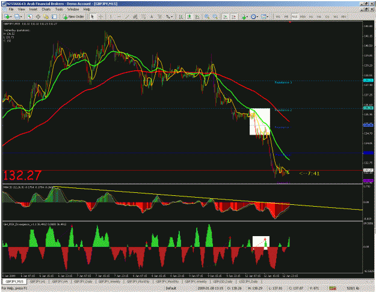The width and height of the screenshot is (376, 292).
Task: Switch to D1 timeframe button
Action: click(327, 17)
